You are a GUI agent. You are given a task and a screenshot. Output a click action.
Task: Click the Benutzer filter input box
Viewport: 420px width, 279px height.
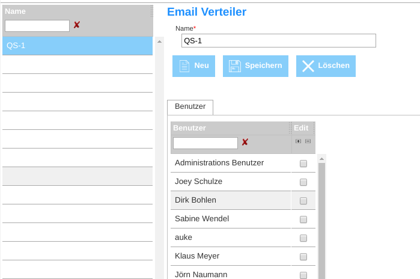pos(205,143)
